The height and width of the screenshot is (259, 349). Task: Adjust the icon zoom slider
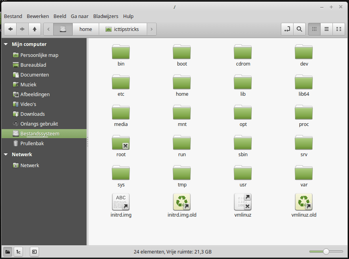pyautogui.click(x=326, y=252)
